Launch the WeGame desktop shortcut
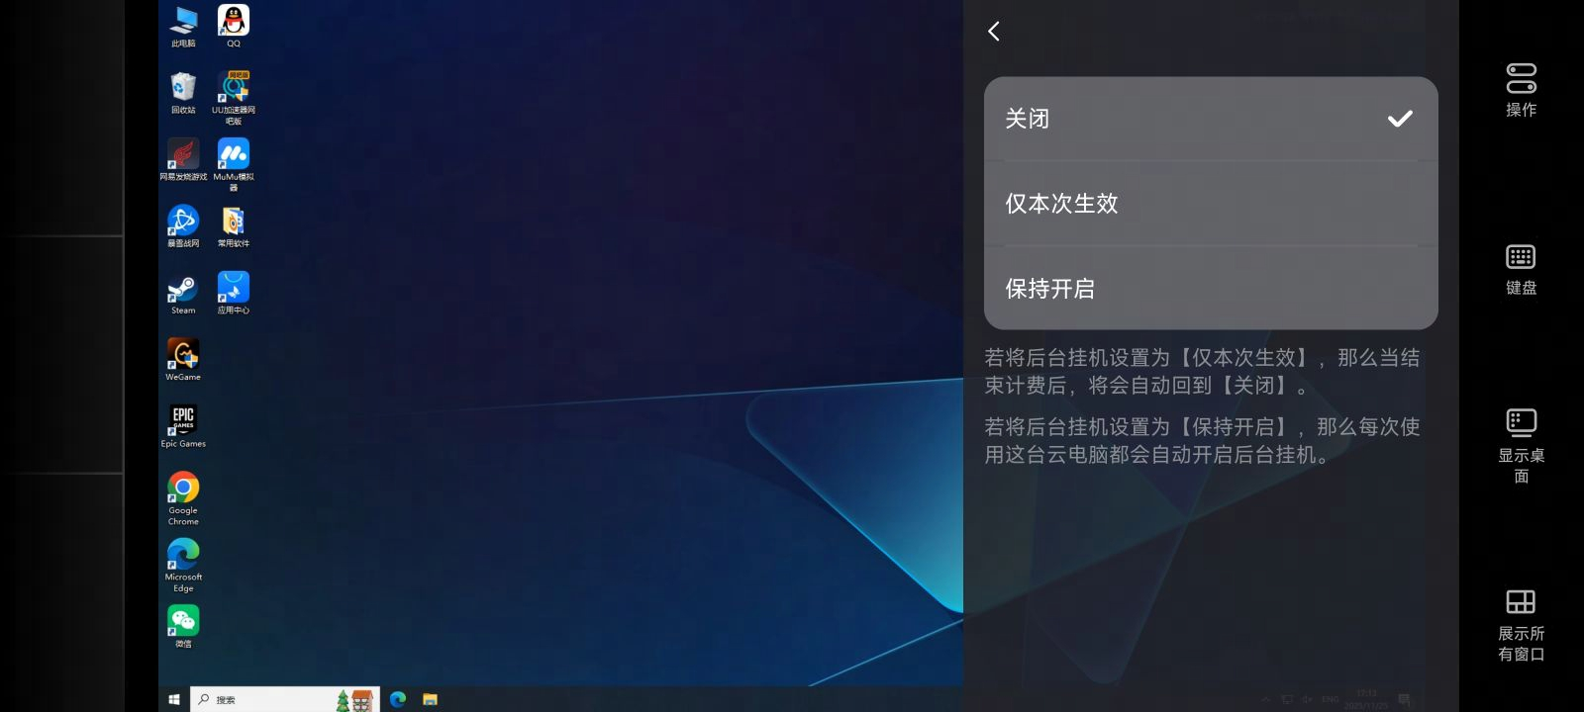 [183, 356]
